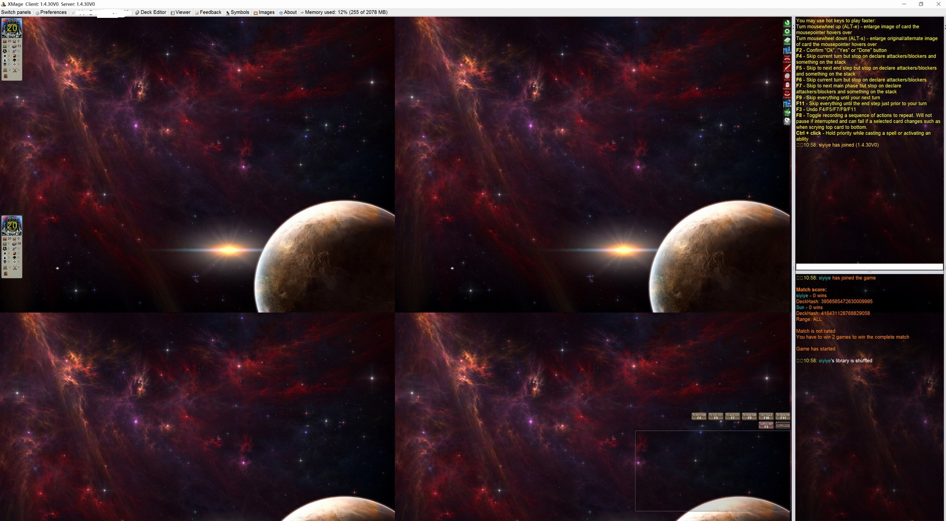
Task: Select the Draw phase icon
Action: [787, 41]
